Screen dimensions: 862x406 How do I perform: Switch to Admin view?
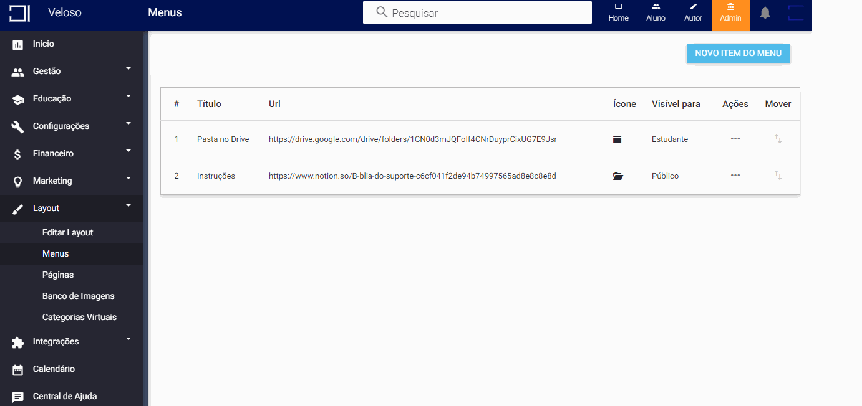[x=730, y=15]
